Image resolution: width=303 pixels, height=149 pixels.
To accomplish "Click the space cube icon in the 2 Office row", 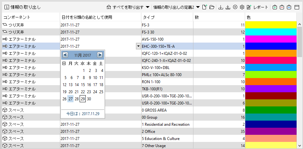I will pyautogui.click(x=5, y=131).
